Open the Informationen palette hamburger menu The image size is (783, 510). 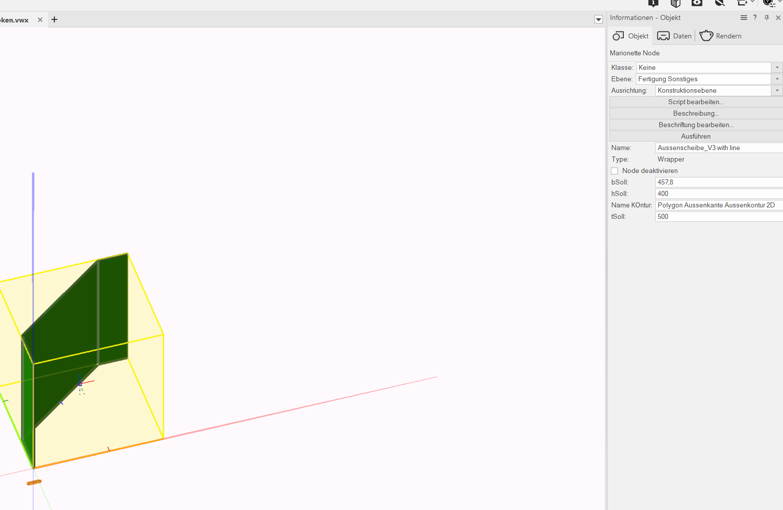(744, 17)
